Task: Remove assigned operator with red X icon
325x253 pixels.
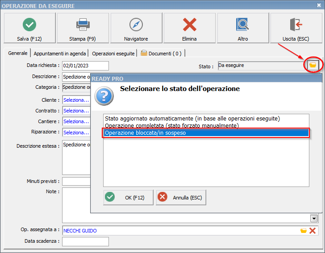Action: (x=312, y=231)
